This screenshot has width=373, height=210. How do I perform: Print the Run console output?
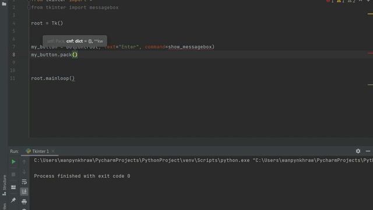[24, 202]
